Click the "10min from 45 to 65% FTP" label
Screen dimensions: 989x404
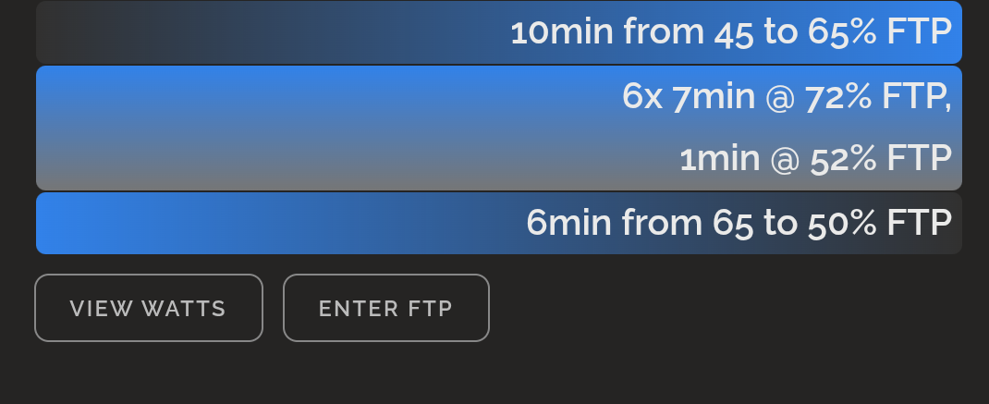click(x=730, y=32)
